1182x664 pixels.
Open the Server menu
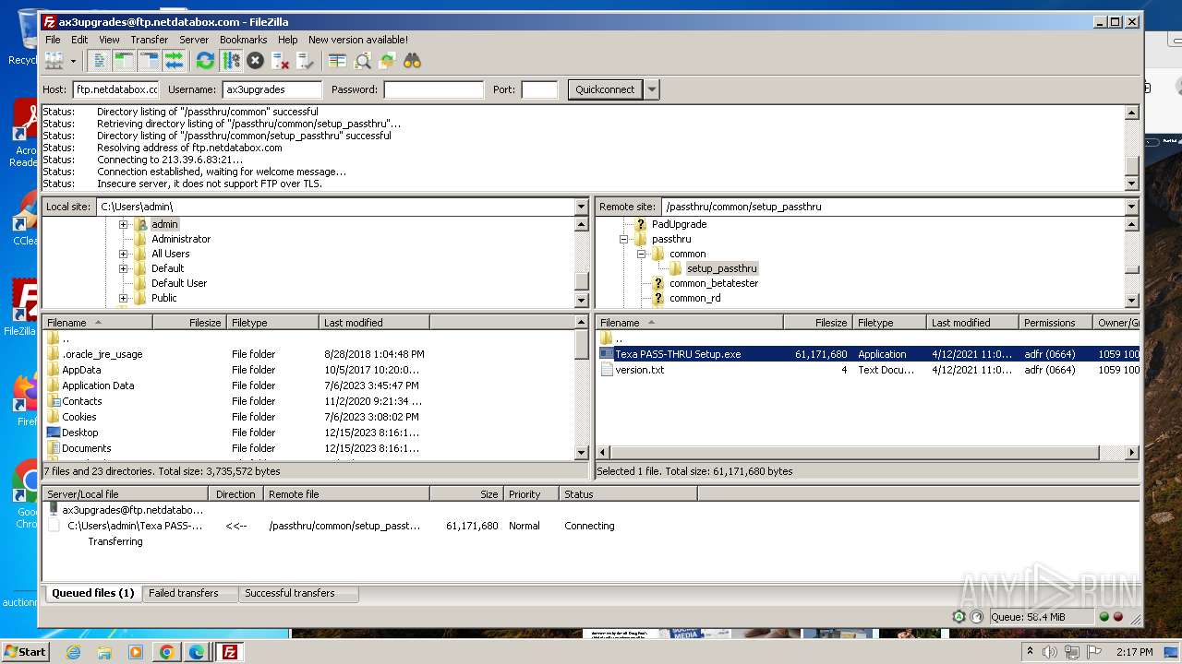click(194, 40)
